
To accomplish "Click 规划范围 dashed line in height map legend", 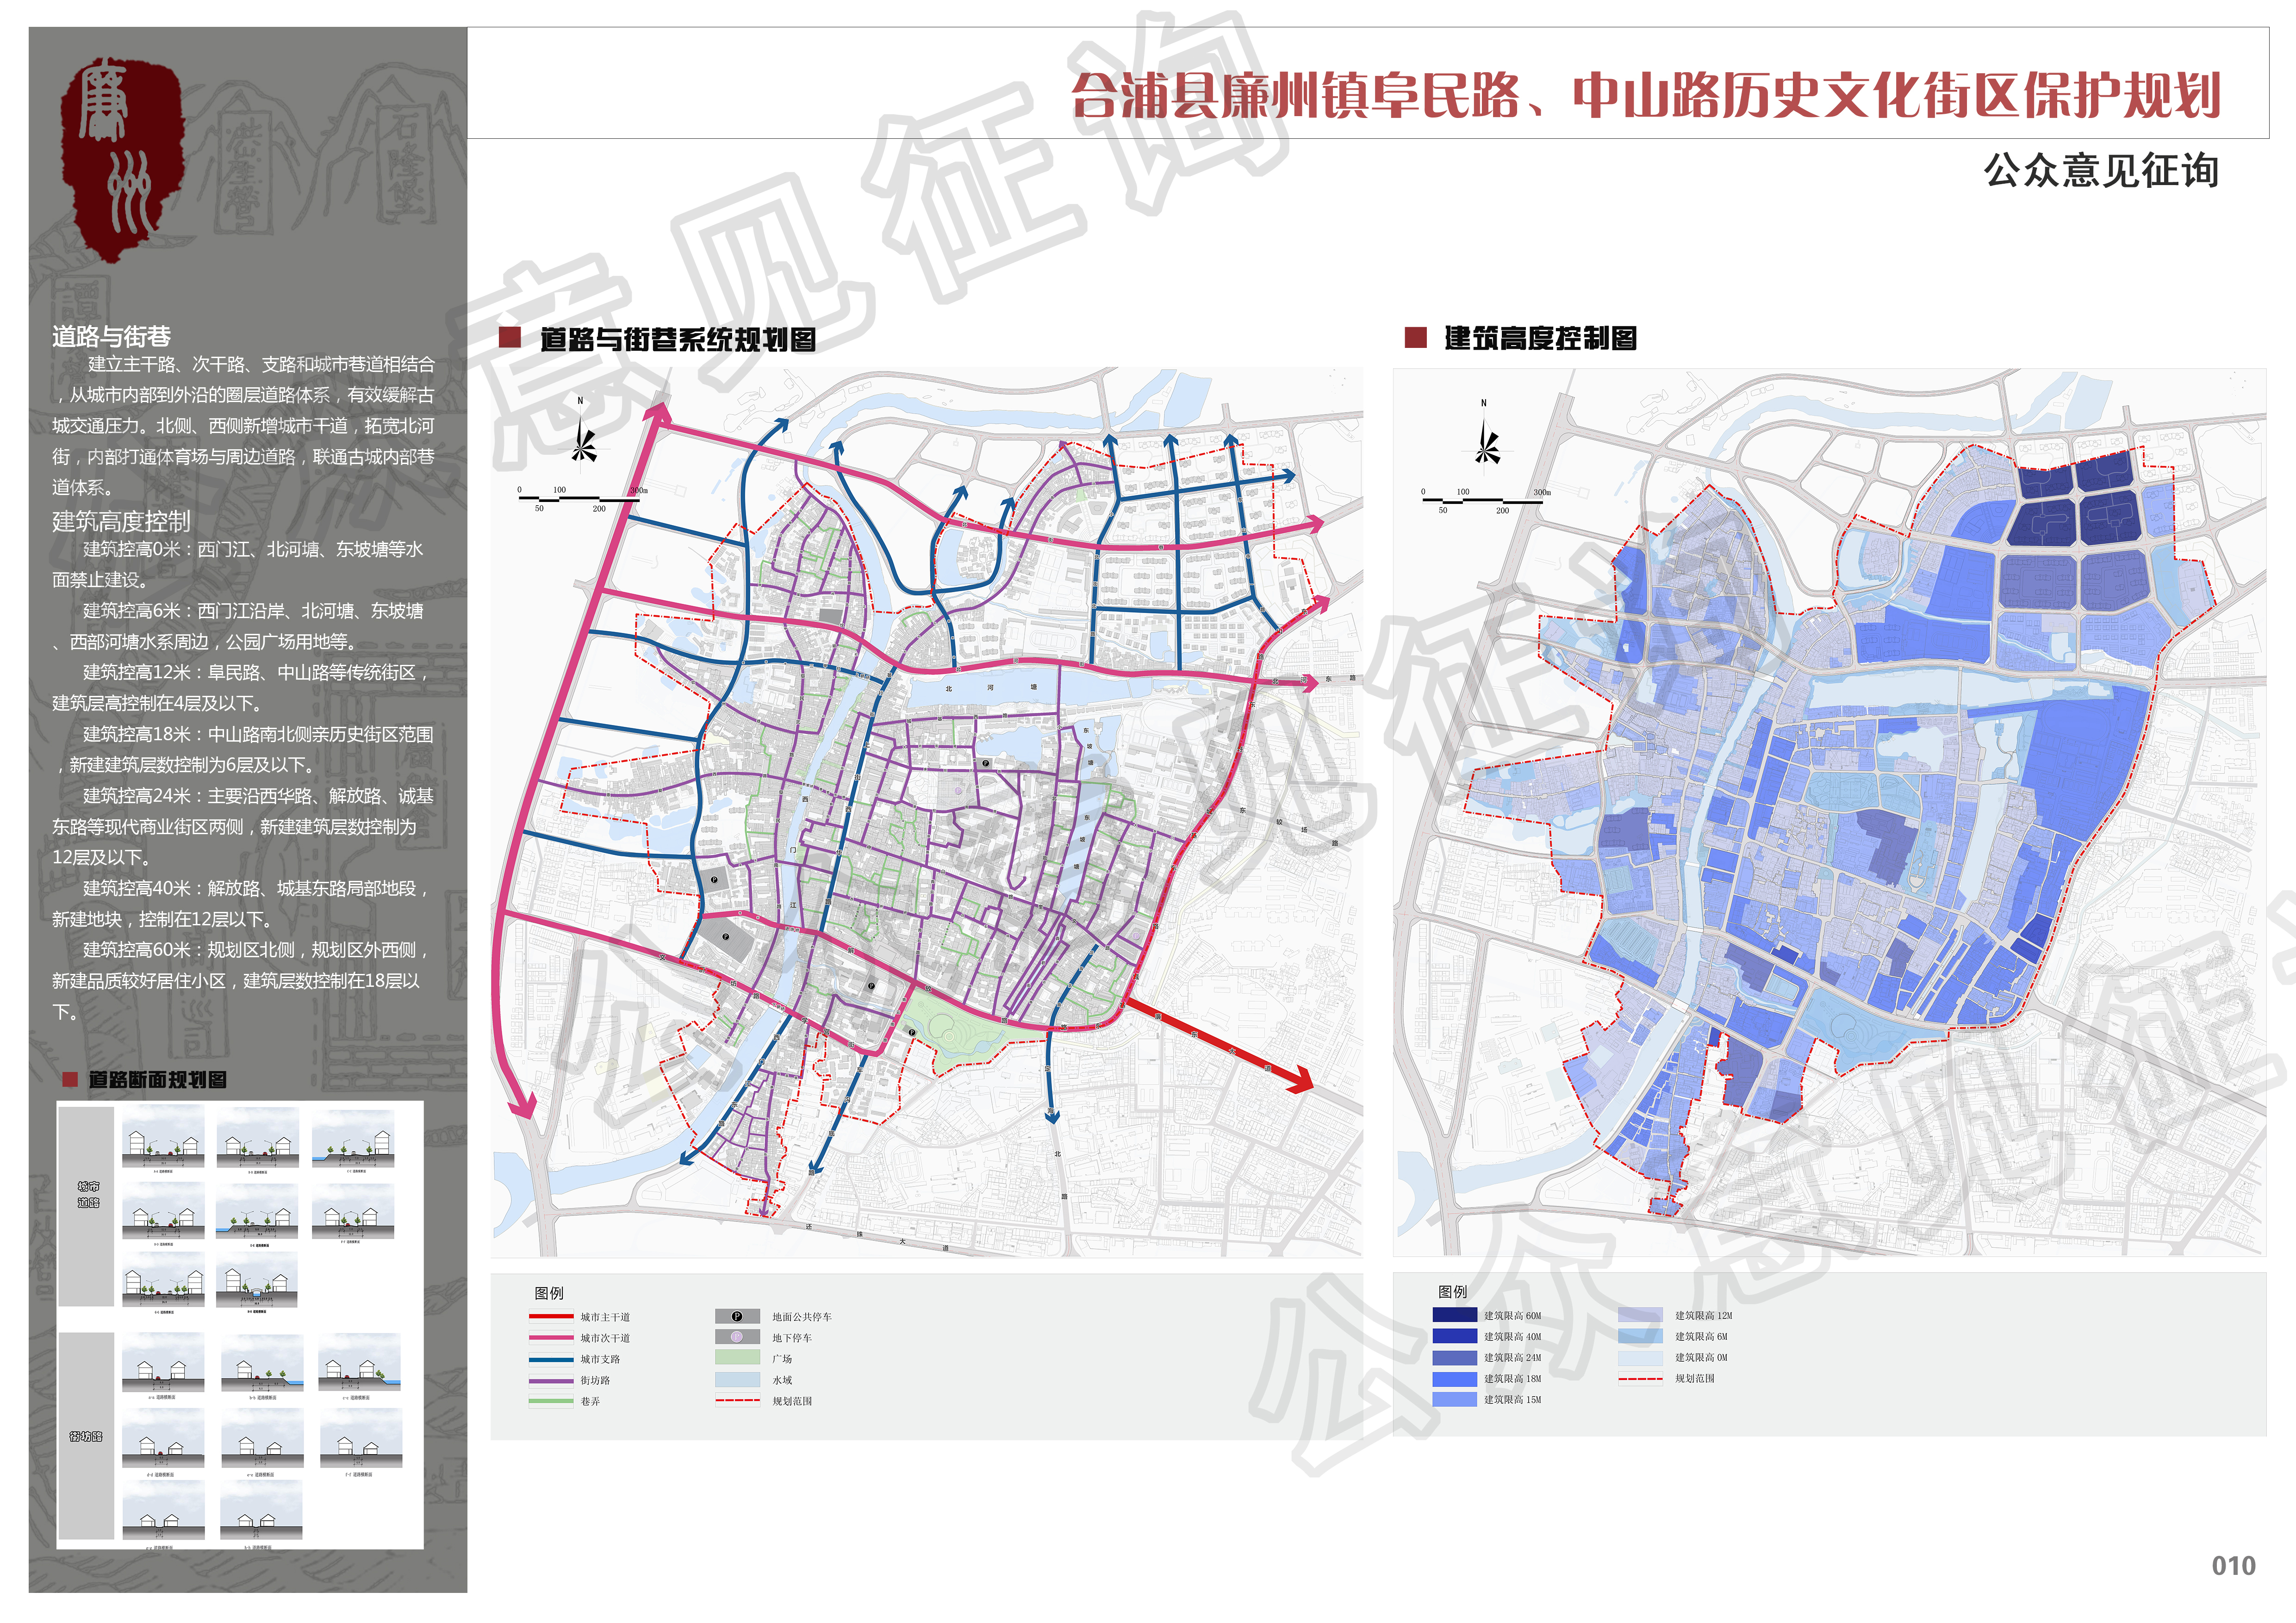I will [1640, 1379].
